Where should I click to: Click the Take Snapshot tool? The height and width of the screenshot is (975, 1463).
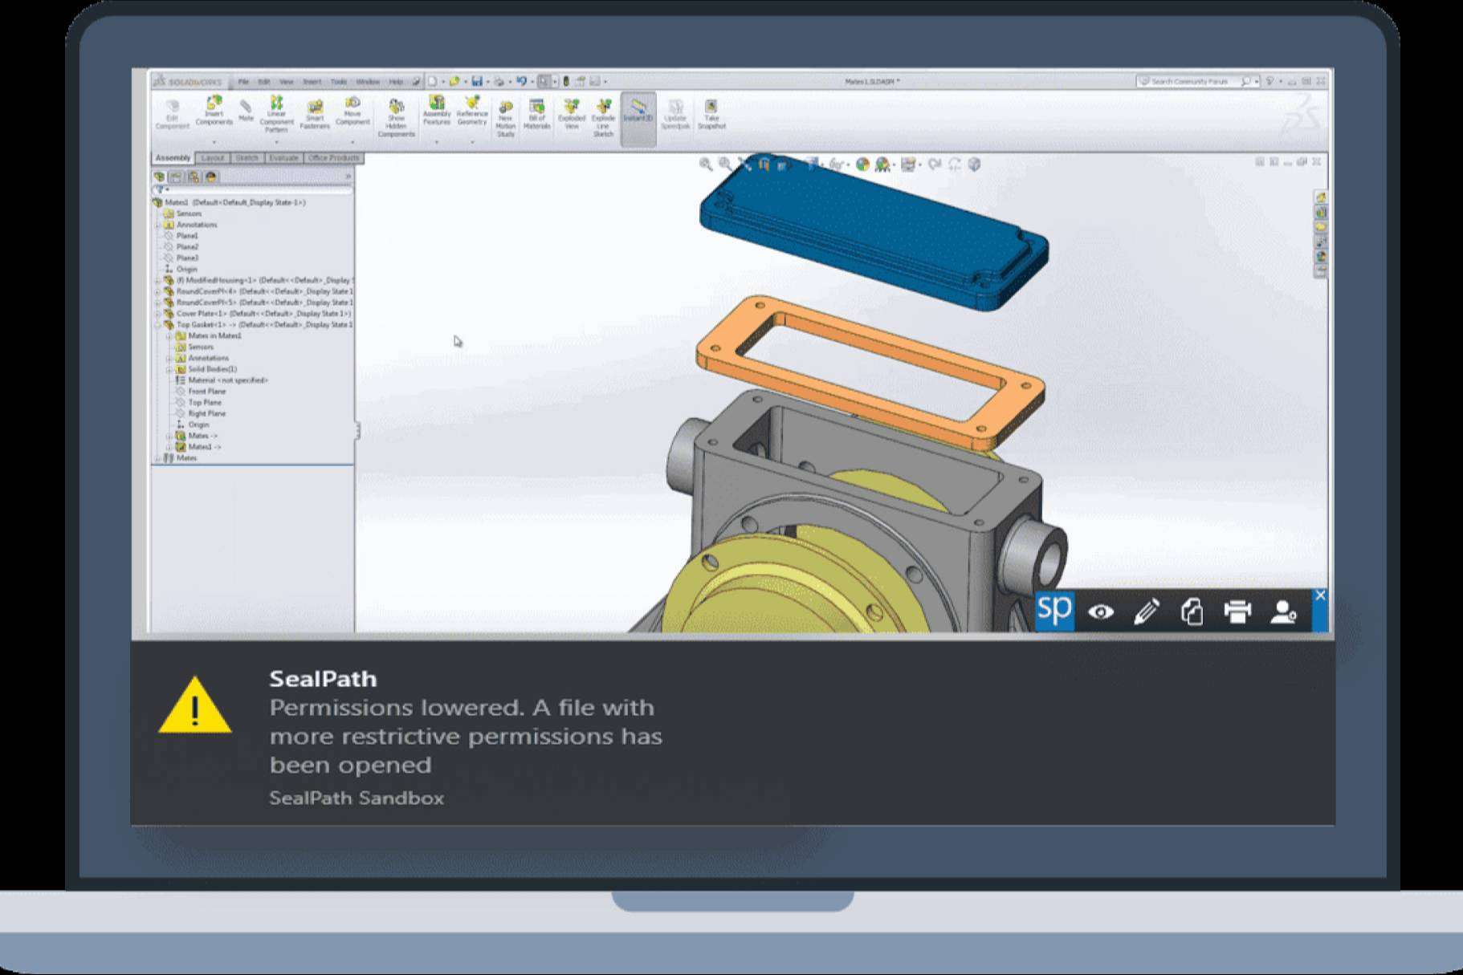coord(711,114)
